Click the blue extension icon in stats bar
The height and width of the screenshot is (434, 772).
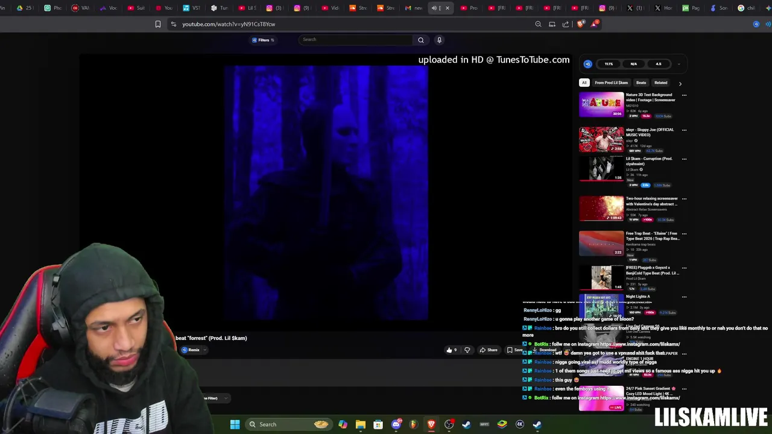tap(587, 64)
